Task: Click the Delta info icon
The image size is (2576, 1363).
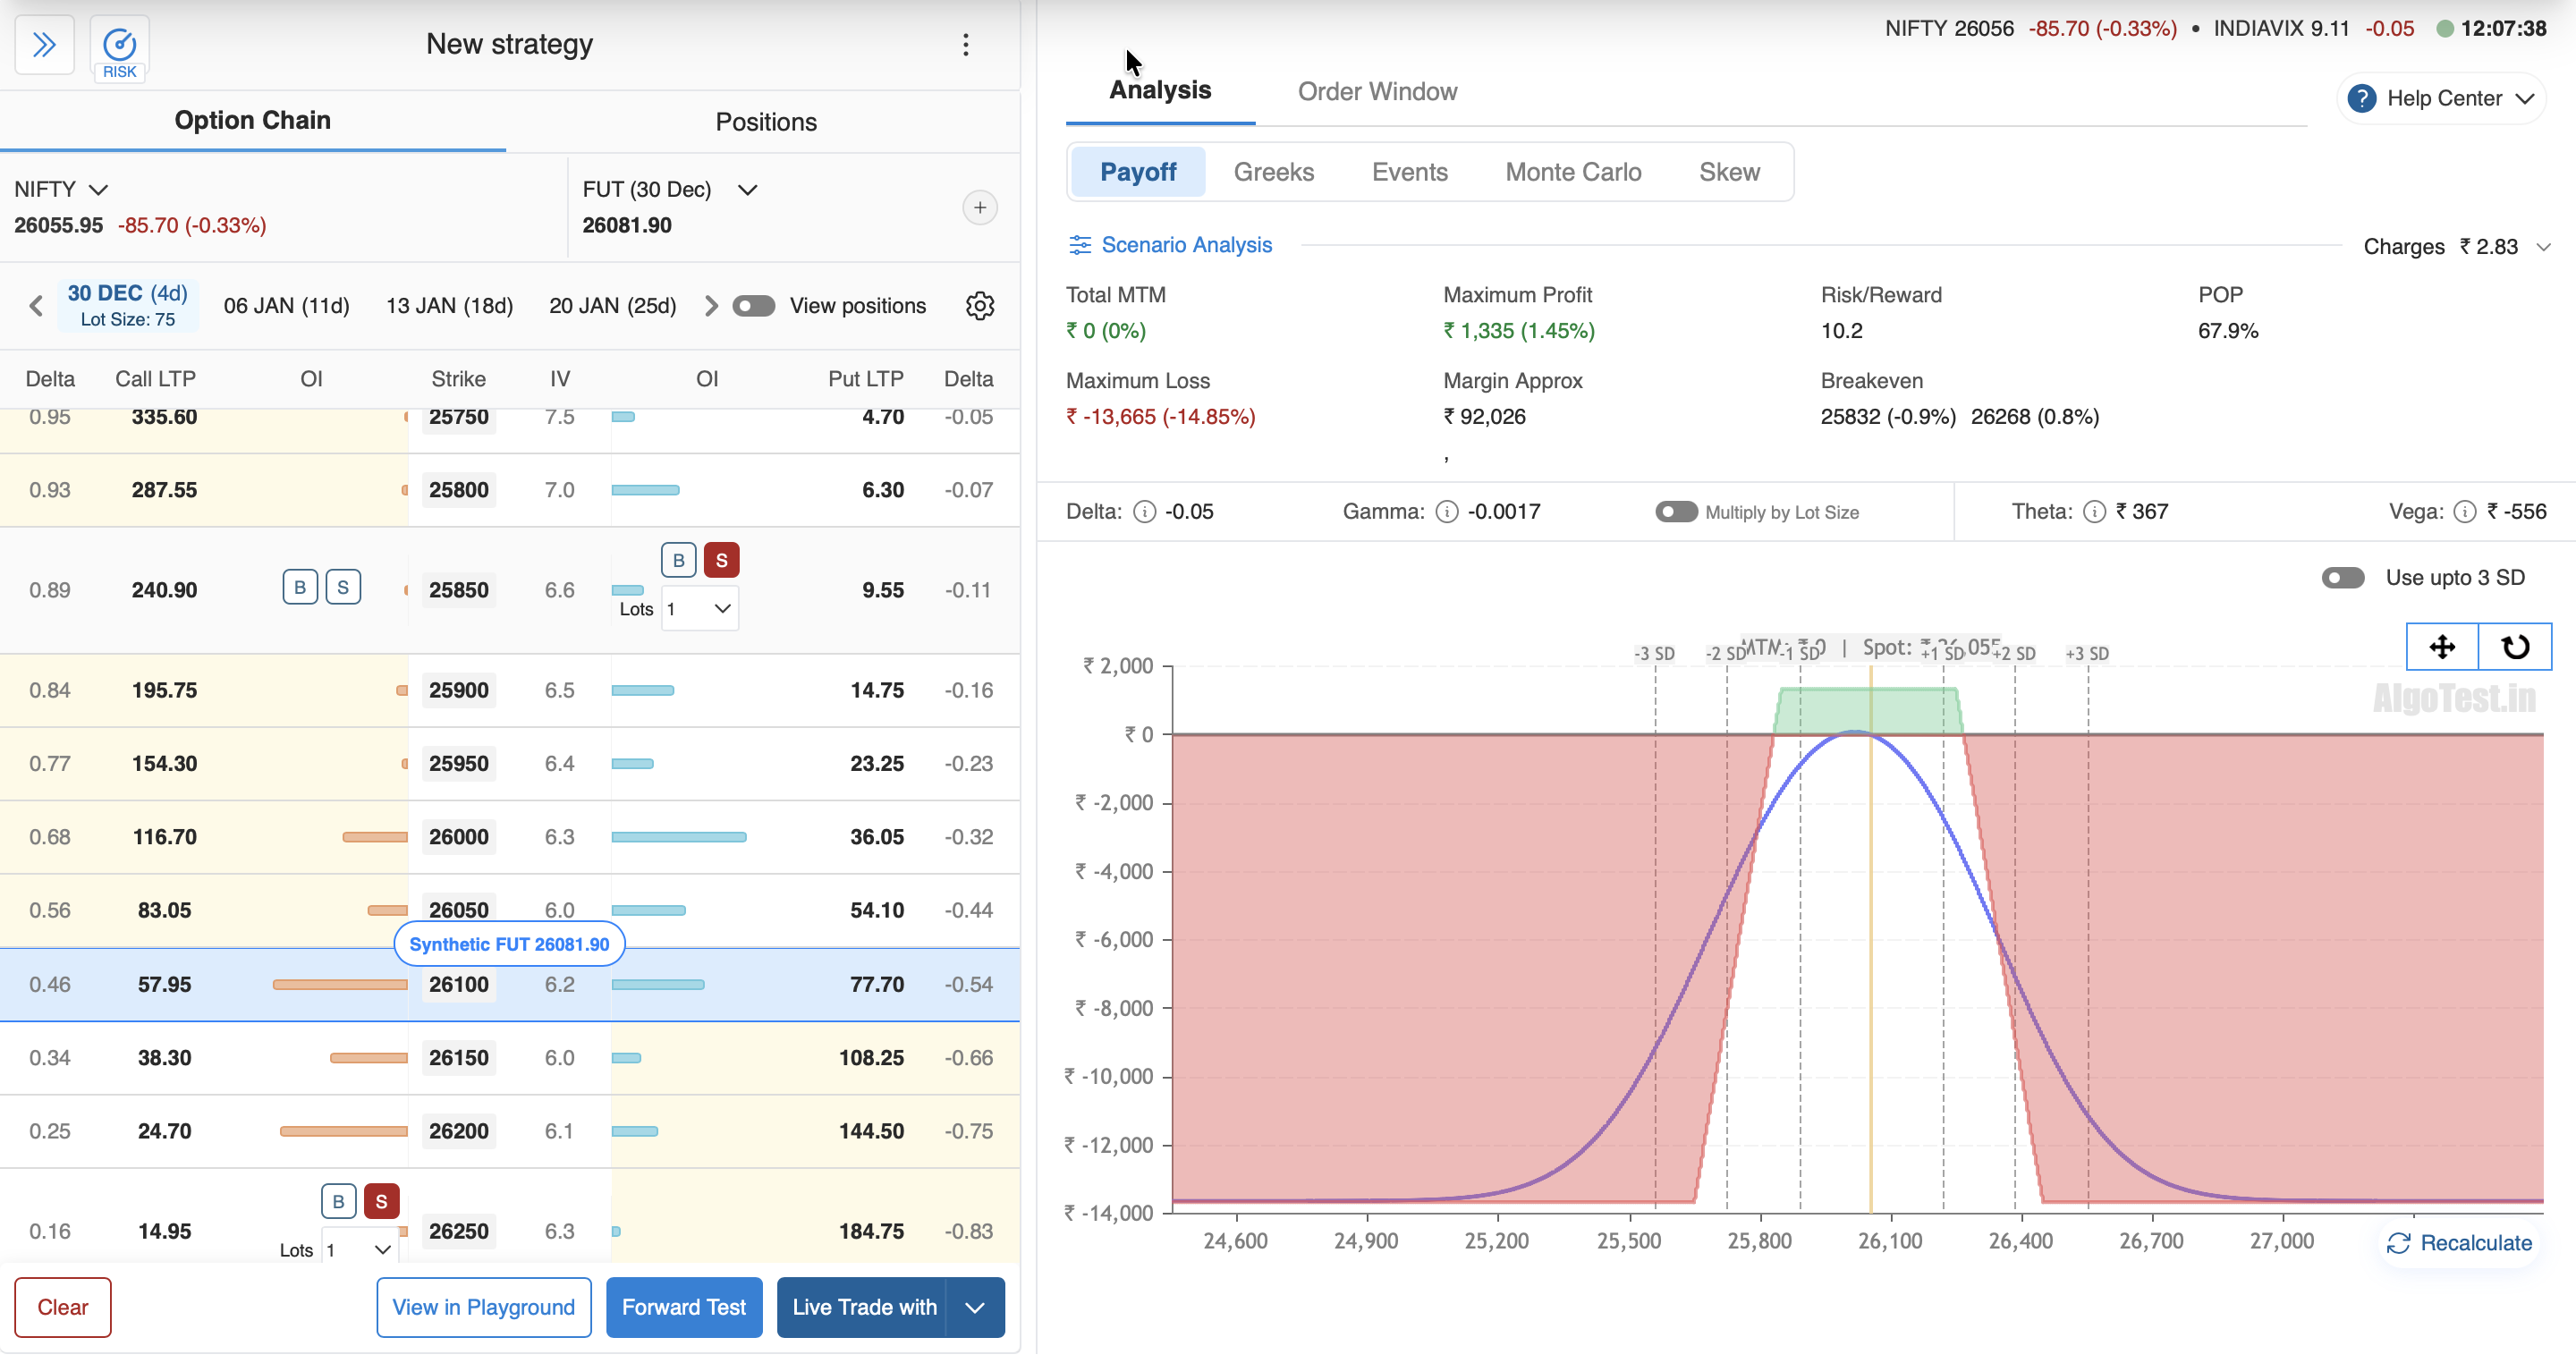Action: (x=1144, y=512)
